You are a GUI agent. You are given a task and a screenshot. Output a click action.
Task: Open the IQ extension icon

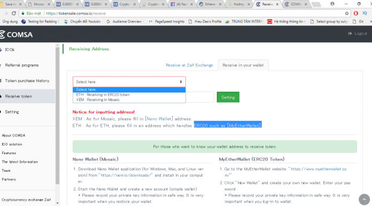click(x=365, y=13)
